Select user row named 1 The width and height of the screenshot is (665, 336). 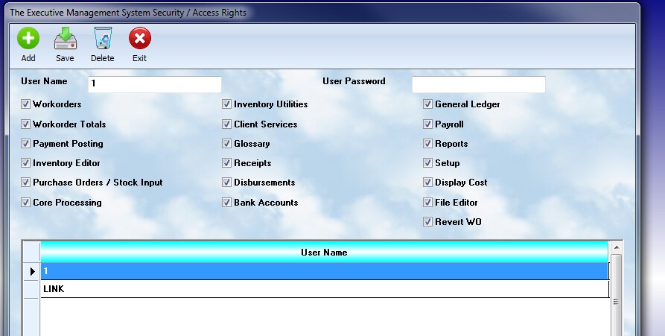pos(324,271)
